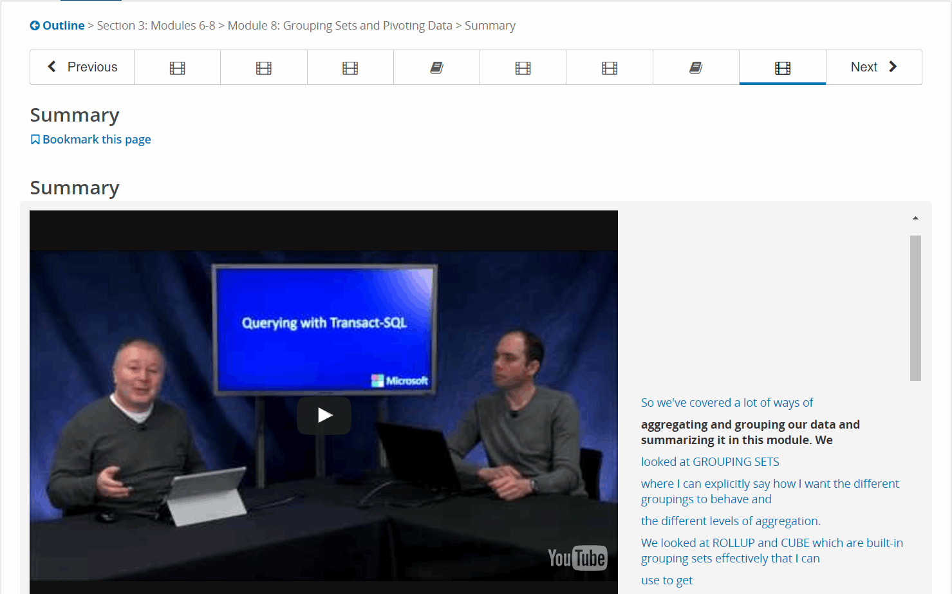Go to the Next unit
952x594 pixels.
[873, 67]
